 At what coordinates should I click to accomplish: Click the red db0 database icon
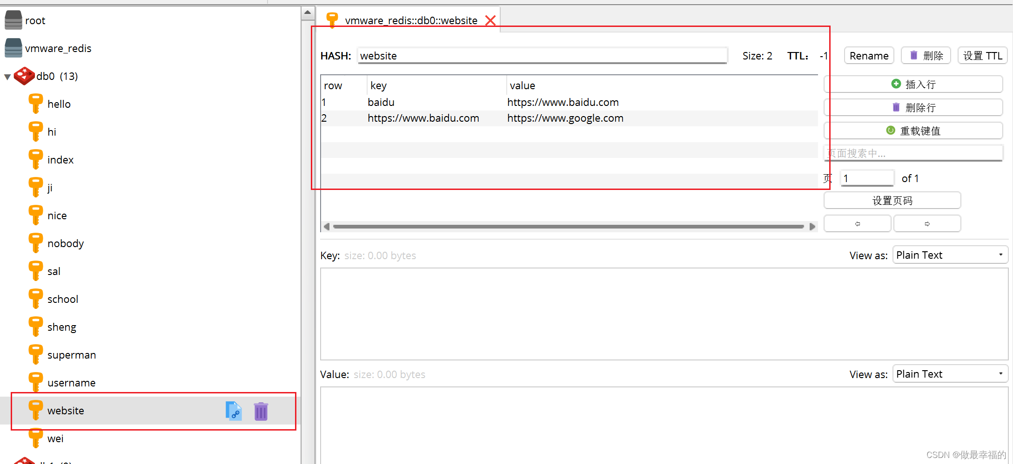tap(24, 76)
